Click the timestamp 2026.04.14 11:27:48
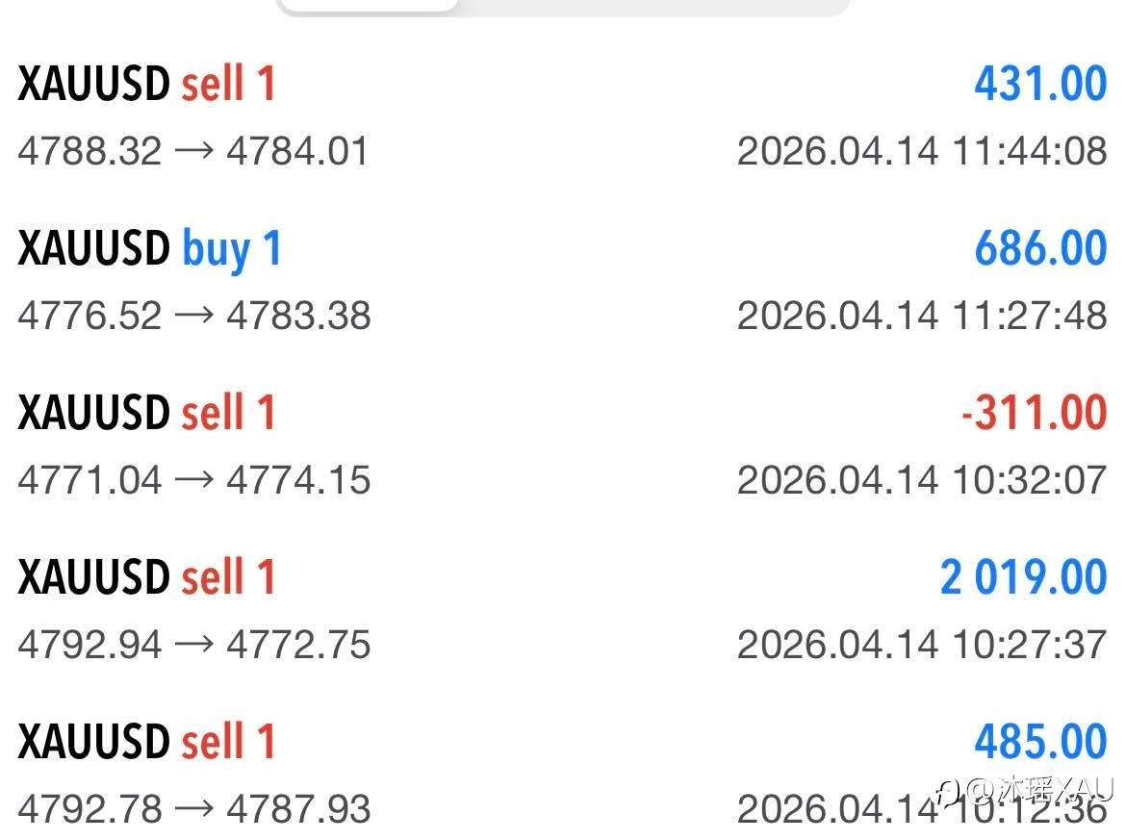Viewport: 1126px width, 840px height. coord(921,317)
